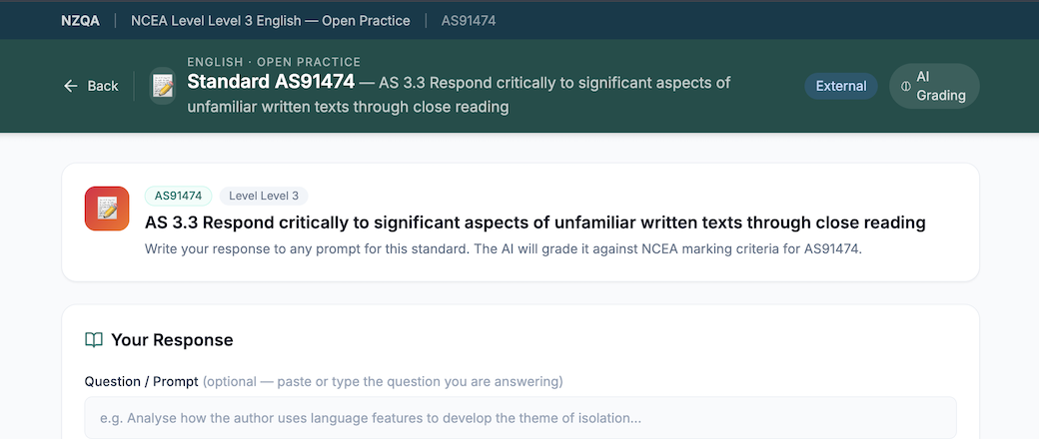Click the 'Standard AS91474' heading text

click(x=271, y=83)
